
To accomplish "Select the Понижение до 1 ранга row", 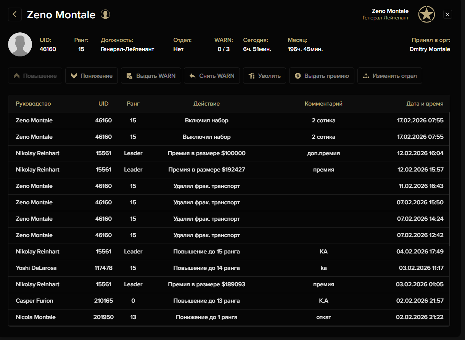I will [206, 317].
